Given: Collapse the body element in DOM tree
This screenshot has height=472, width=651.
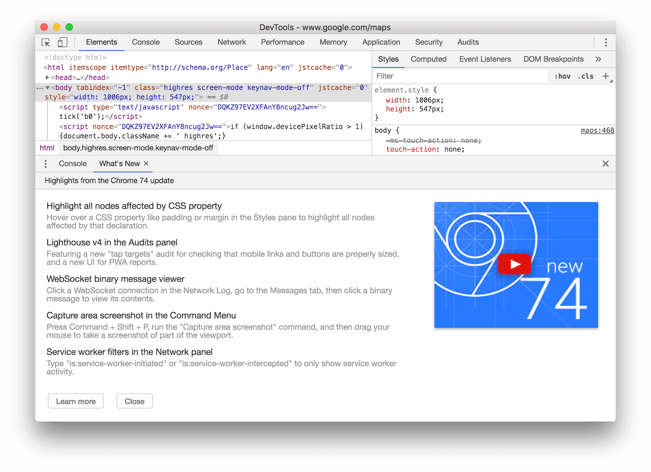Looking at the screenshot, I should coord(48,87).
